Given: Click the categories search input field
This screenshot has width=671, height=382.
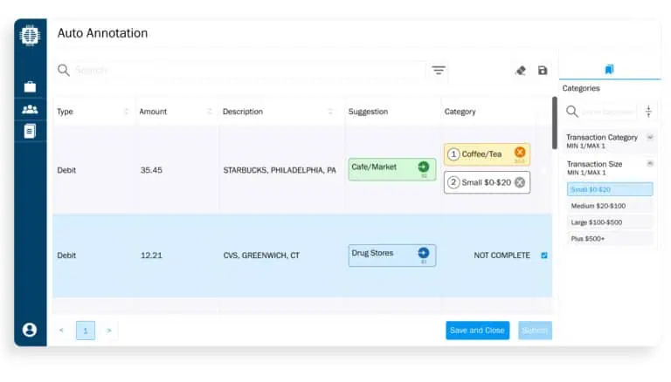Looking at the screenshot, I should tap(607, 112).
